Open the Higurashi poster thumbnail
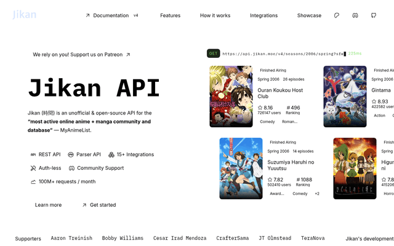The width and height of the screenshot is (394, 246). [355, 169]
